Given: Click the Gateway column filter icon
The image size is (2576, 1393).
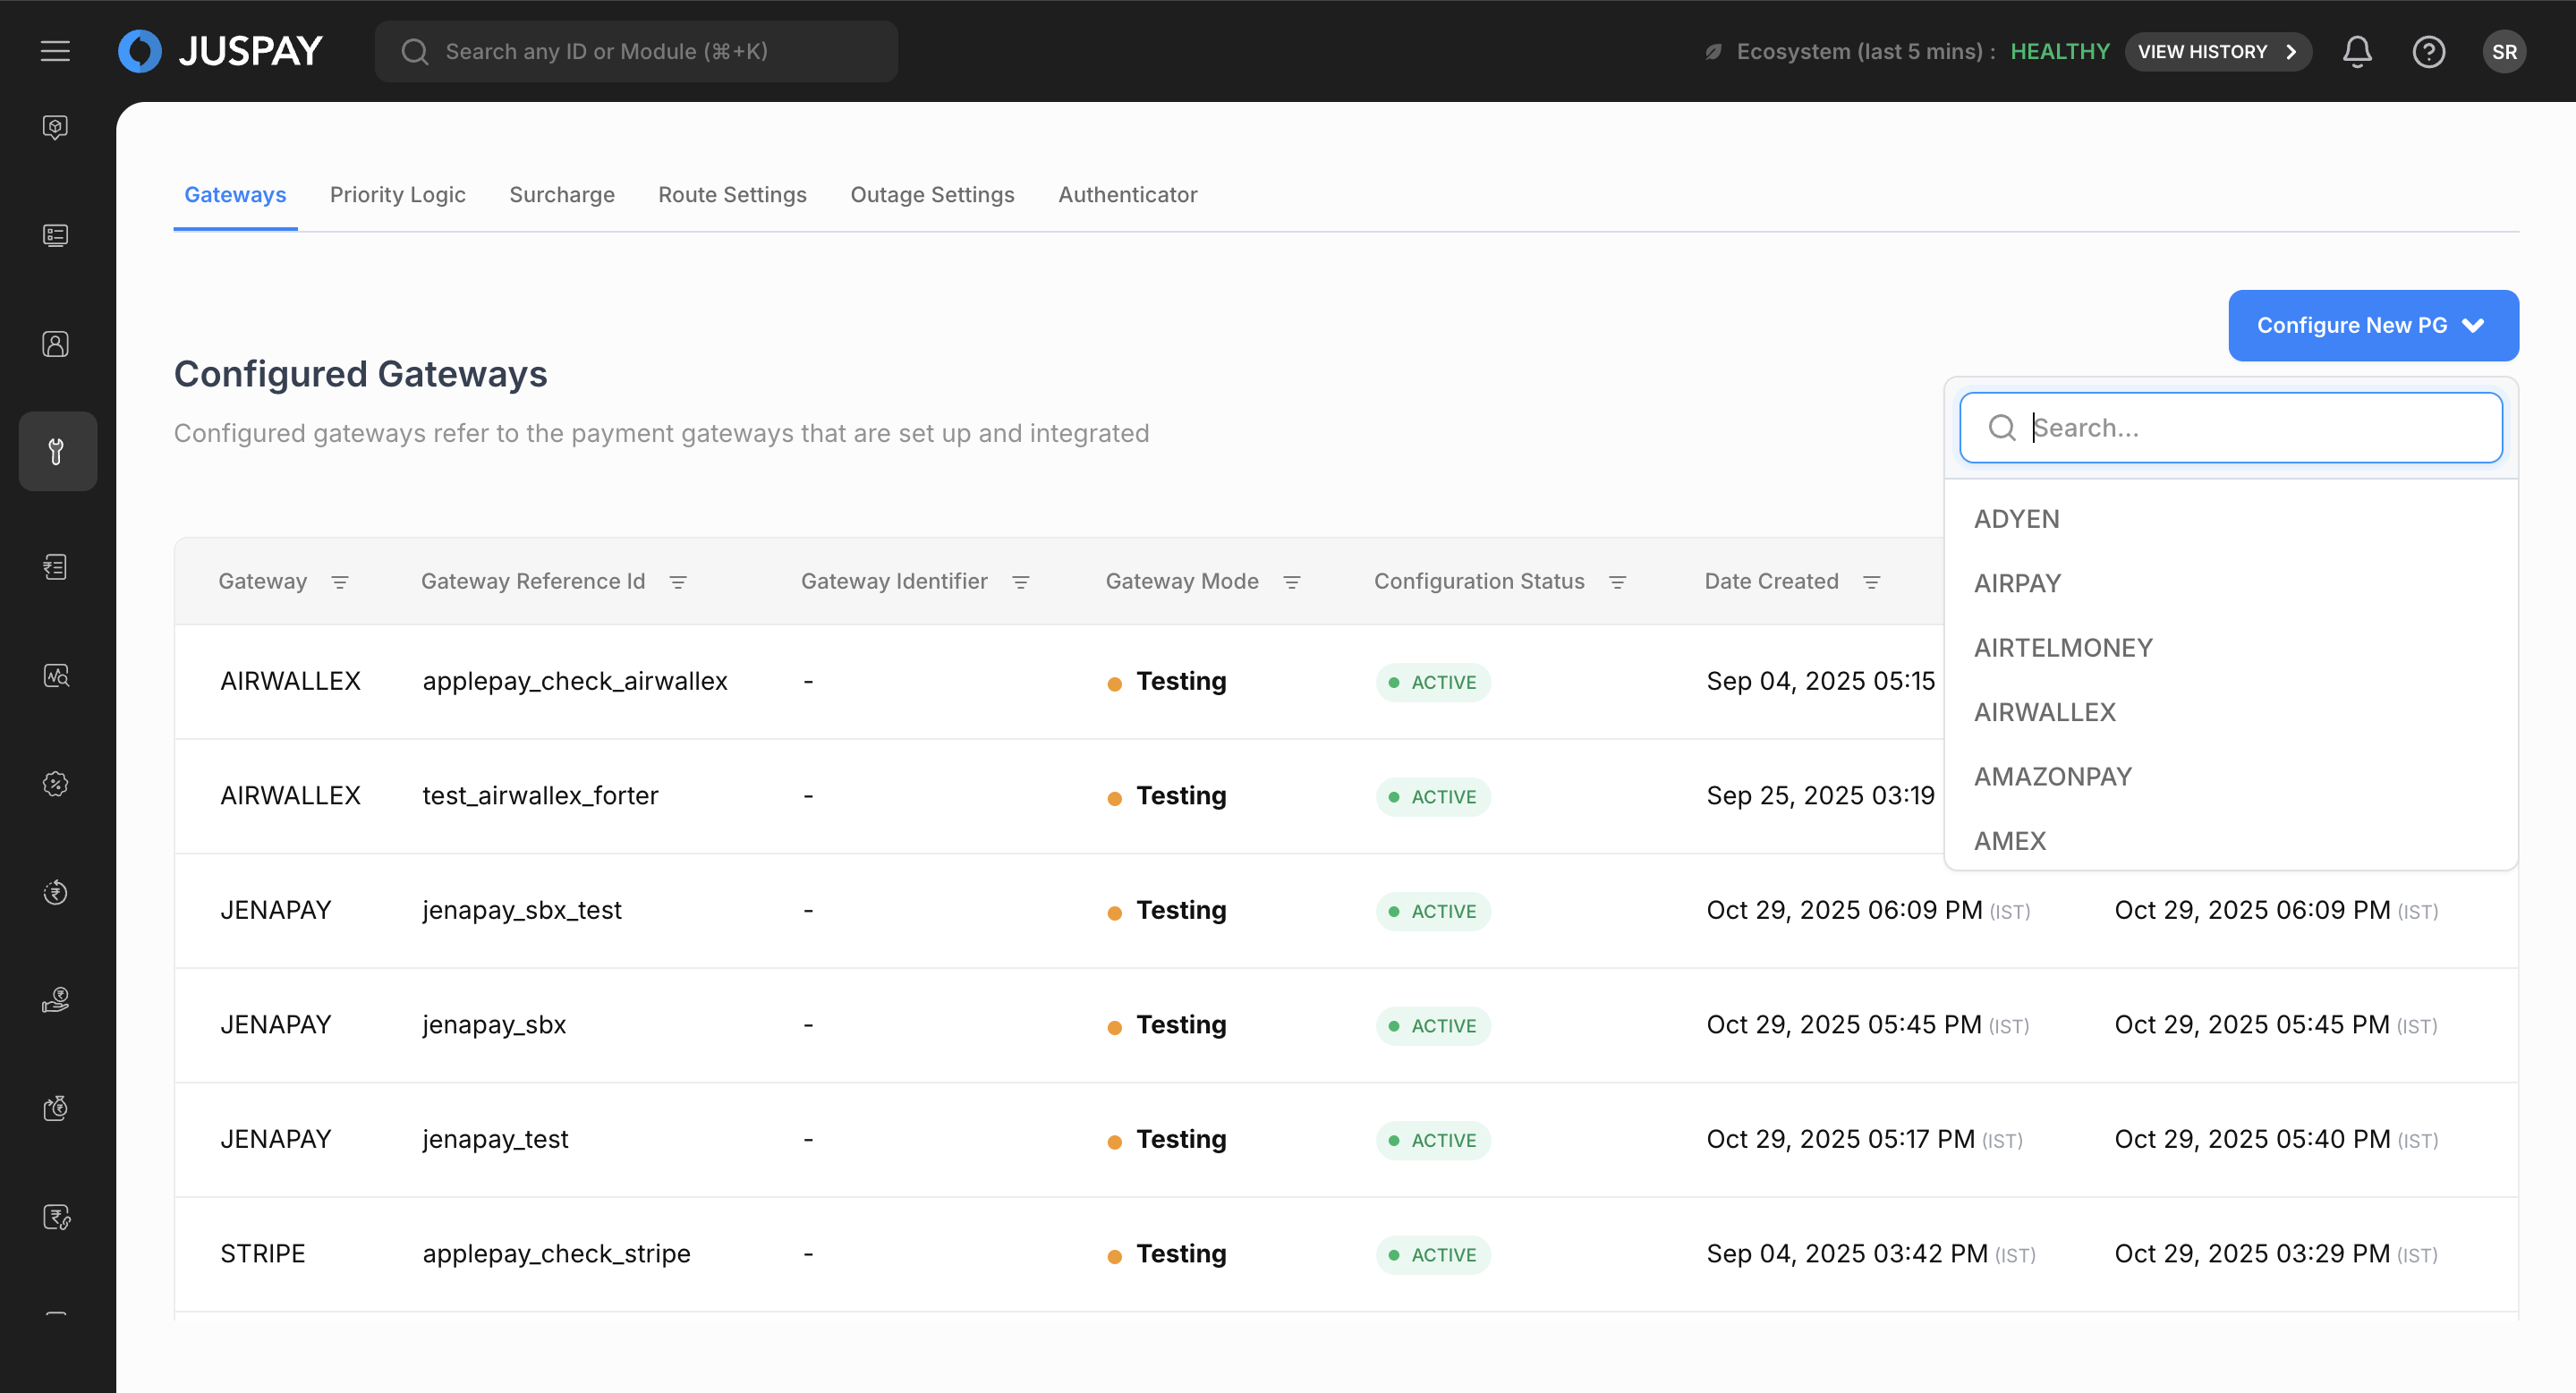Looking at the screenshot, I should click(340, 582).
